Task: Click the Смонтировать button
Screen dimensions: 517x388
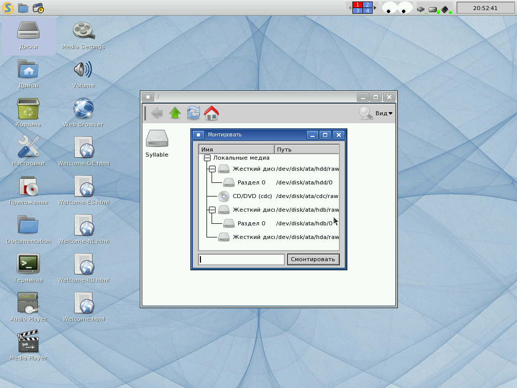Action: (313, 259)
